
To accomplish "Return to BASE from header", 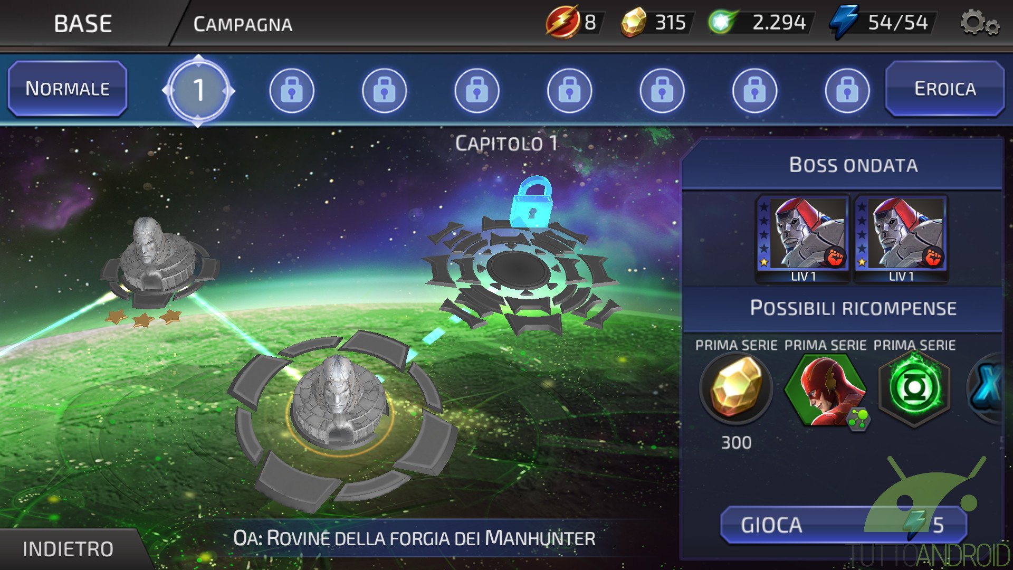I will pyautogui.click(x=83, y=24).
